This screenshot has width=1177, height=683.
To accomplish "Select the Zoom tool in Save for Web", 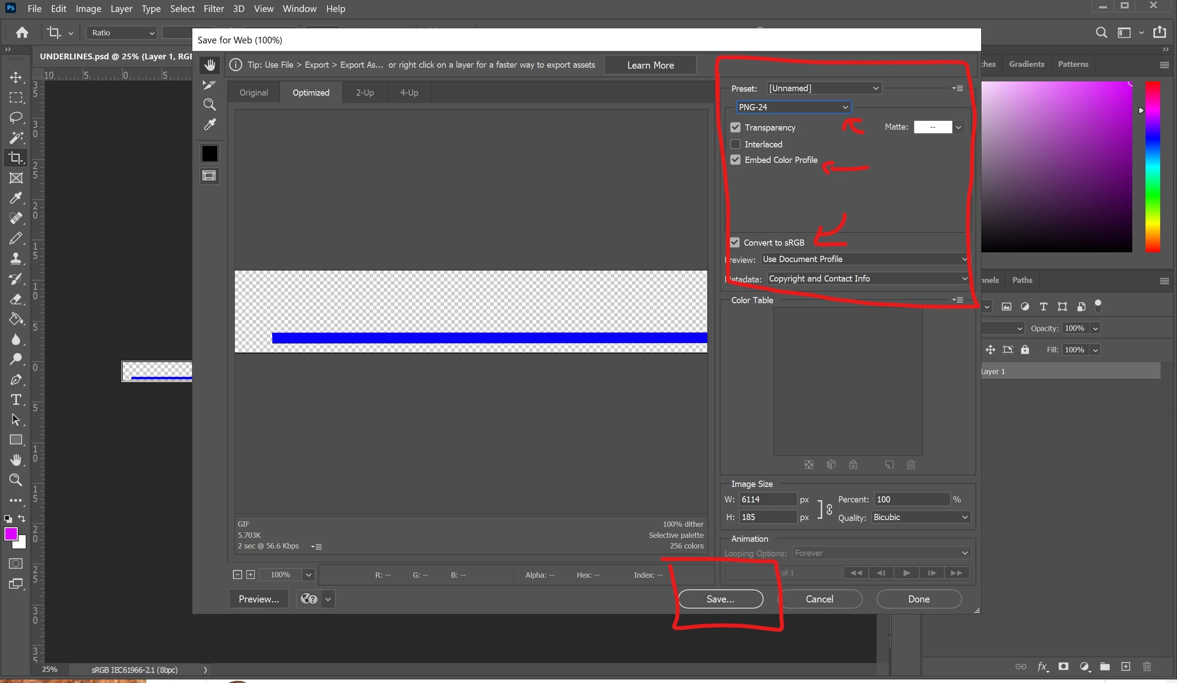I will [209, 104].
